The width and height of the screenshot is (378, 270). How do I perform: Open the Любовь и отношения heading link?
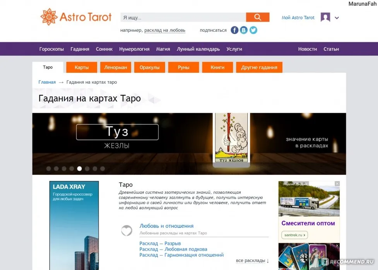(166, 226)
